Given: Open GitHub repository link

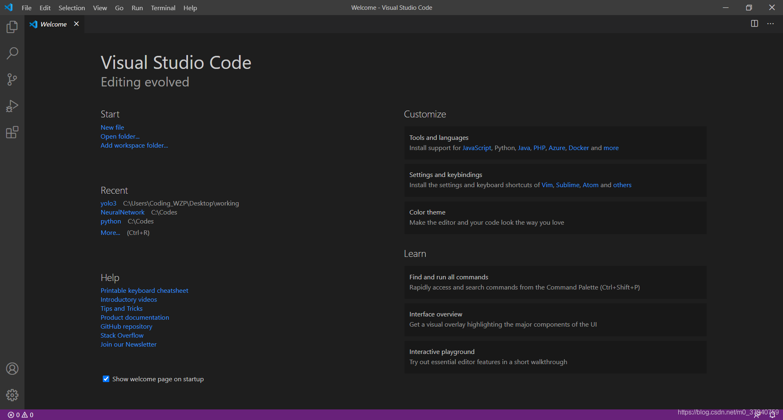Looking at the screenshot, I should tap(126, 326).
